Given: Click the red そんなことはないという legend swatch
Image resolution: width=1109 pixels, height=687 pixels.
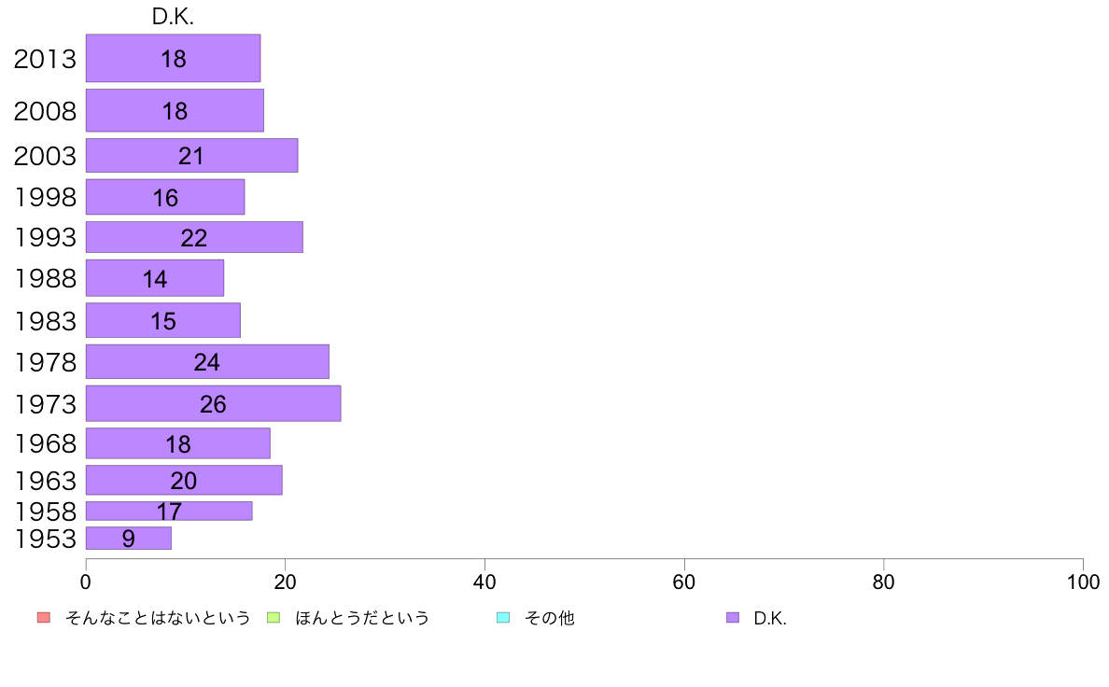Looking at the screenshot, I should [x=44, y=618].
